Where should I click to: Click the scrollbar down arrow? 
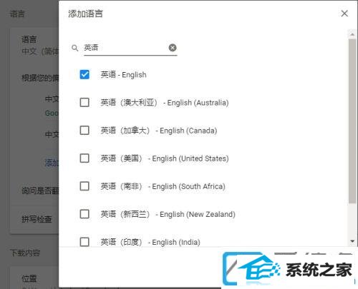(x=352, y=242)
